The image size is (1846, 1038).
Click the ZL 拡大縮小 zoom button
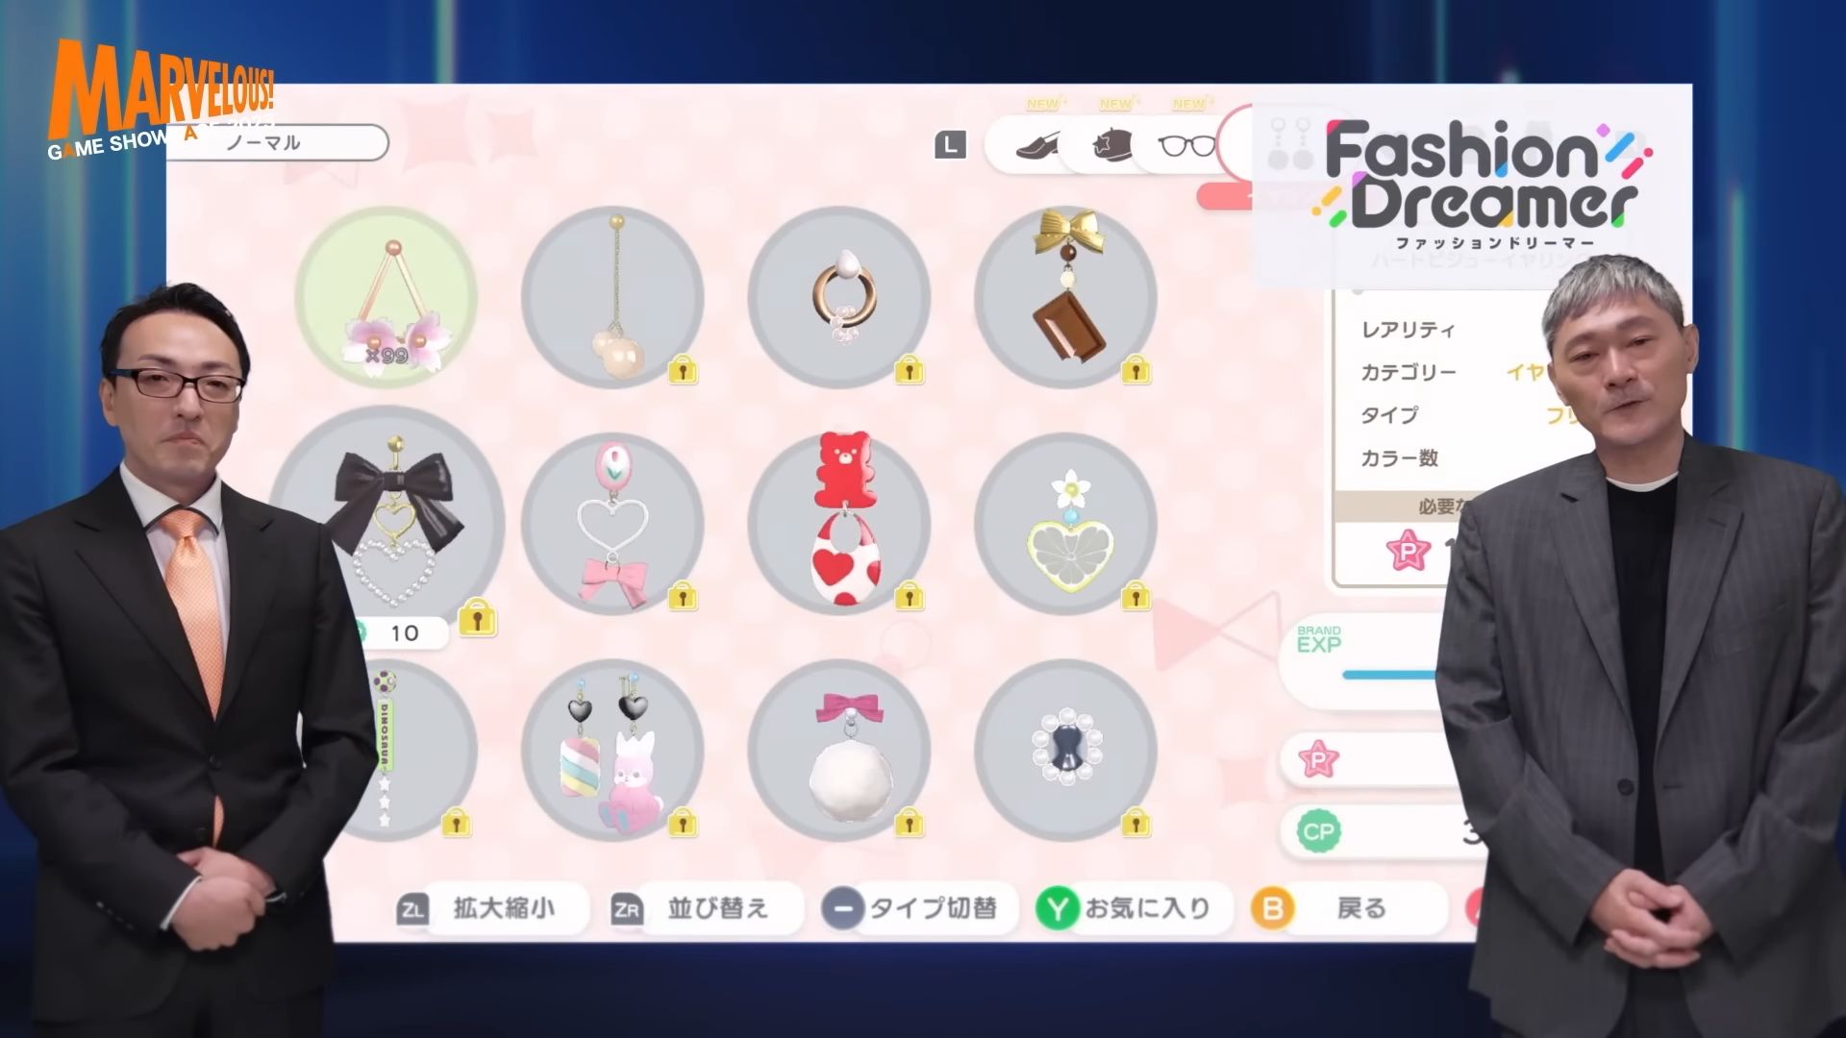(491, 908)
